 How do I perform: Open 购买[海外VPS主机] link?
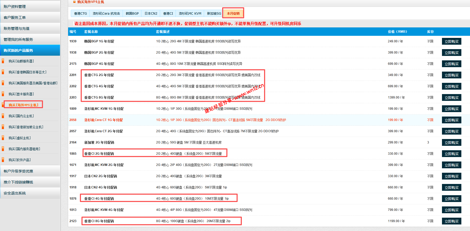pos(23,105)
